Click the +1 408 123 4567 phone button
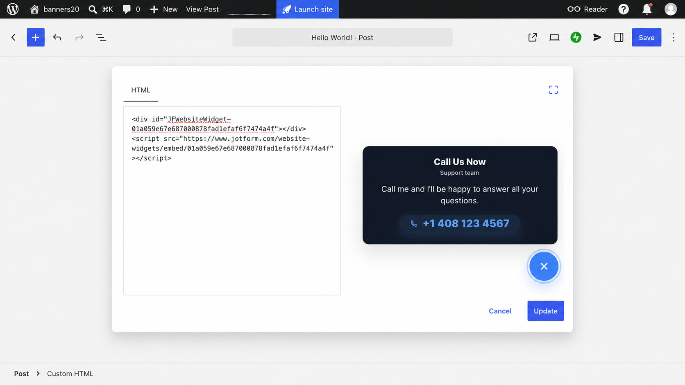The image size is (685, 385). coord(460,223)
